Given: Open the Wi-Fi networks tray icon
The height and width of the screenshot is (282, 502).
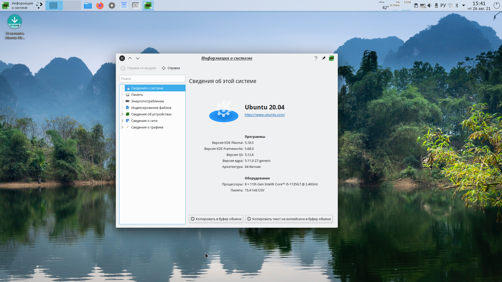Looking at the screenshot, I should tap(450, 5).
